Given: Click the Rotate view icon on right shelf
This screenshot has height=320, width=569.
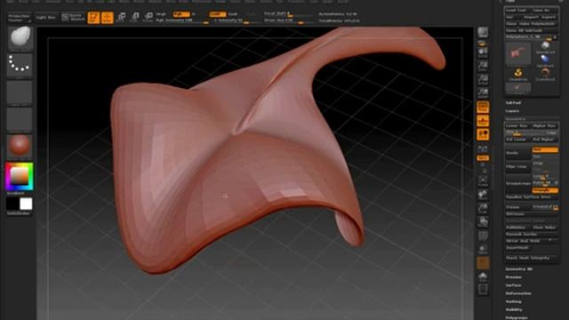Looking at the screenshot, I should 483,222.
